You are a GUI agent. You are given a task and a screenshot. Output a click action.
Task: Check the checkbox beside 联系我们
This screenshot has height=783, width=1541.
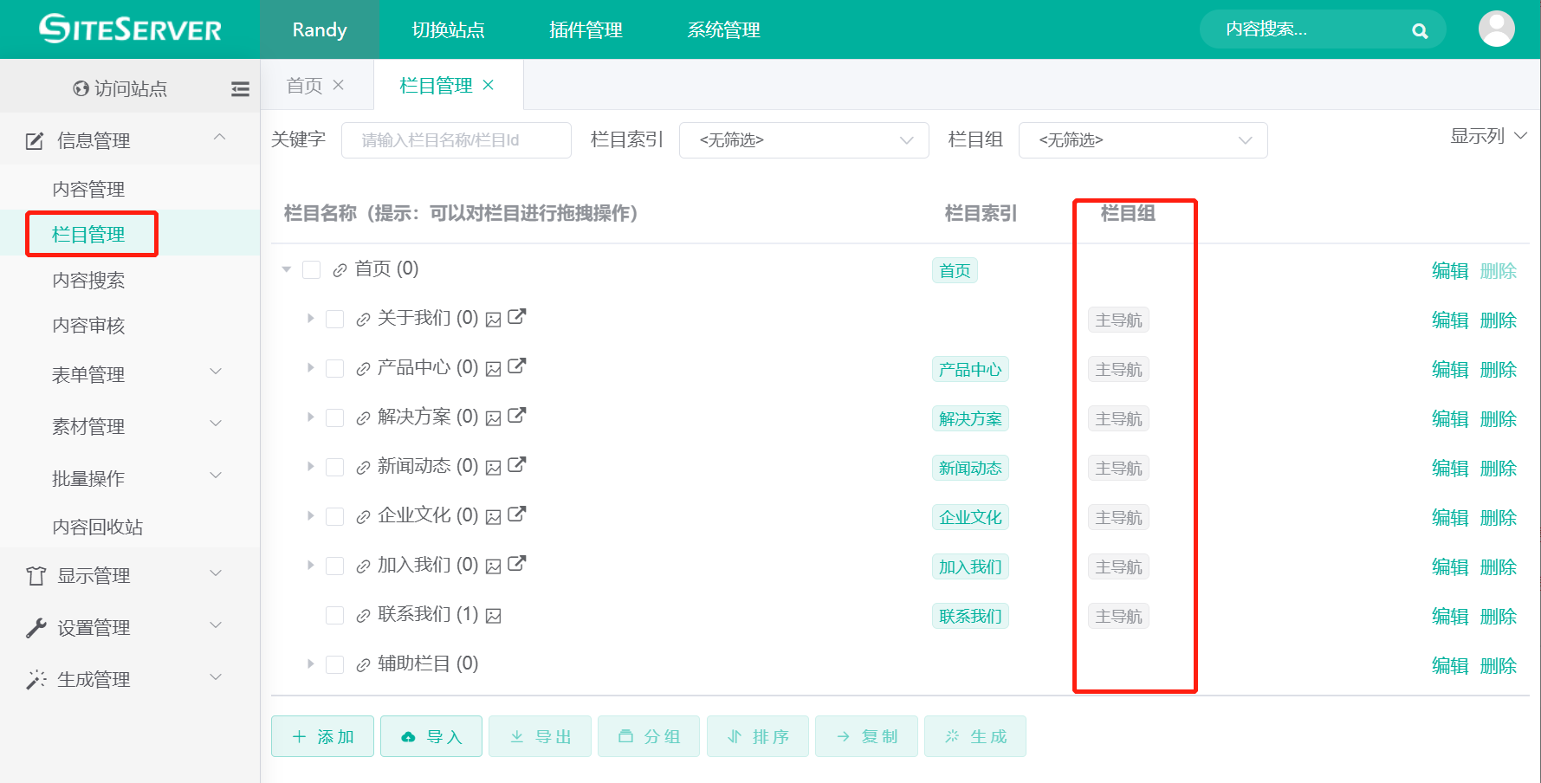335,614
